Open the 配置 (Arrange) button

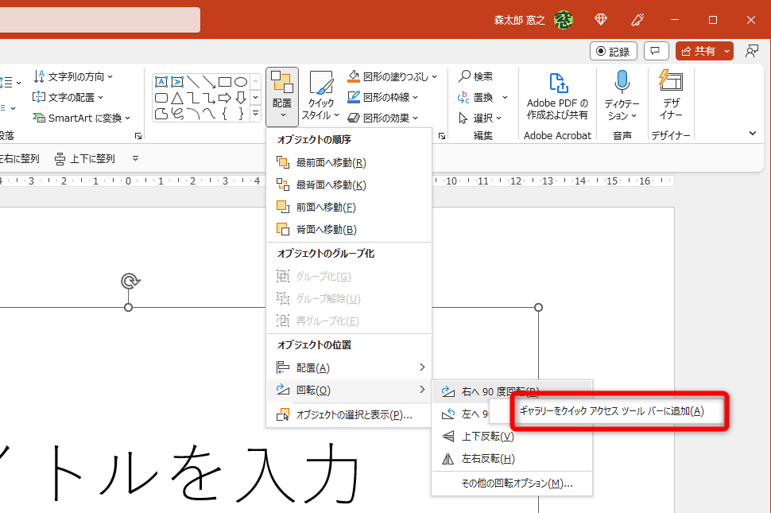281,96
